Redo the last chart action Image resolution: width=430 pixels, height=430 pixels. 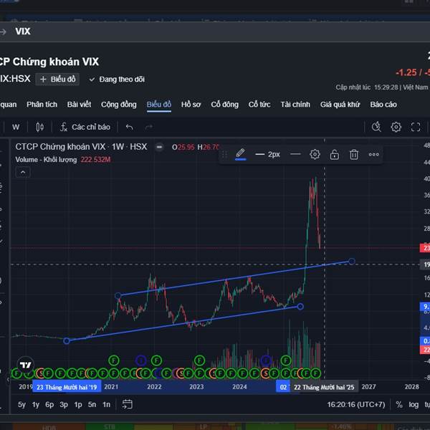[x=148, y=127]
